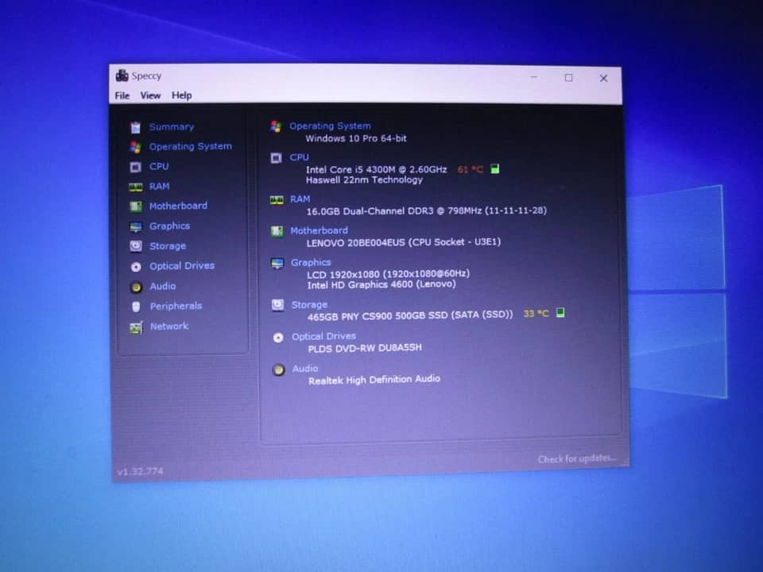The height and width of the screenshot is (572, 763).
Task: Click the Optical Drives disc icon in sidebar
Action: [x=136, y=267]
